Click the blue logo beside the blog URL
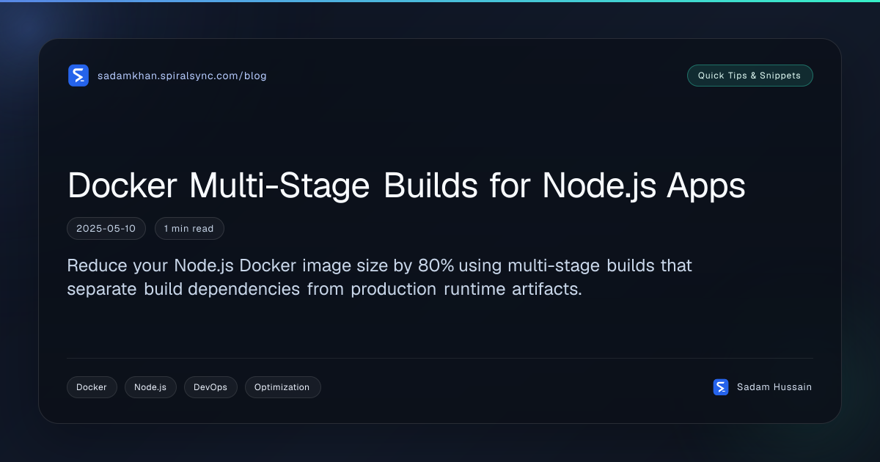 pyautogui.click(x=78, y=76)
